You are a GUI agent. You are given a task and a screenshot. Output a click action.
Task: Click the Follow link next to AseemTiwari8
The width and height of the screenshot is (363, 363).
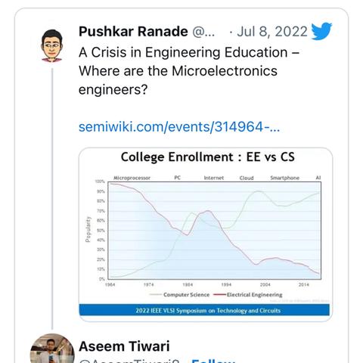tap(213, 361)
